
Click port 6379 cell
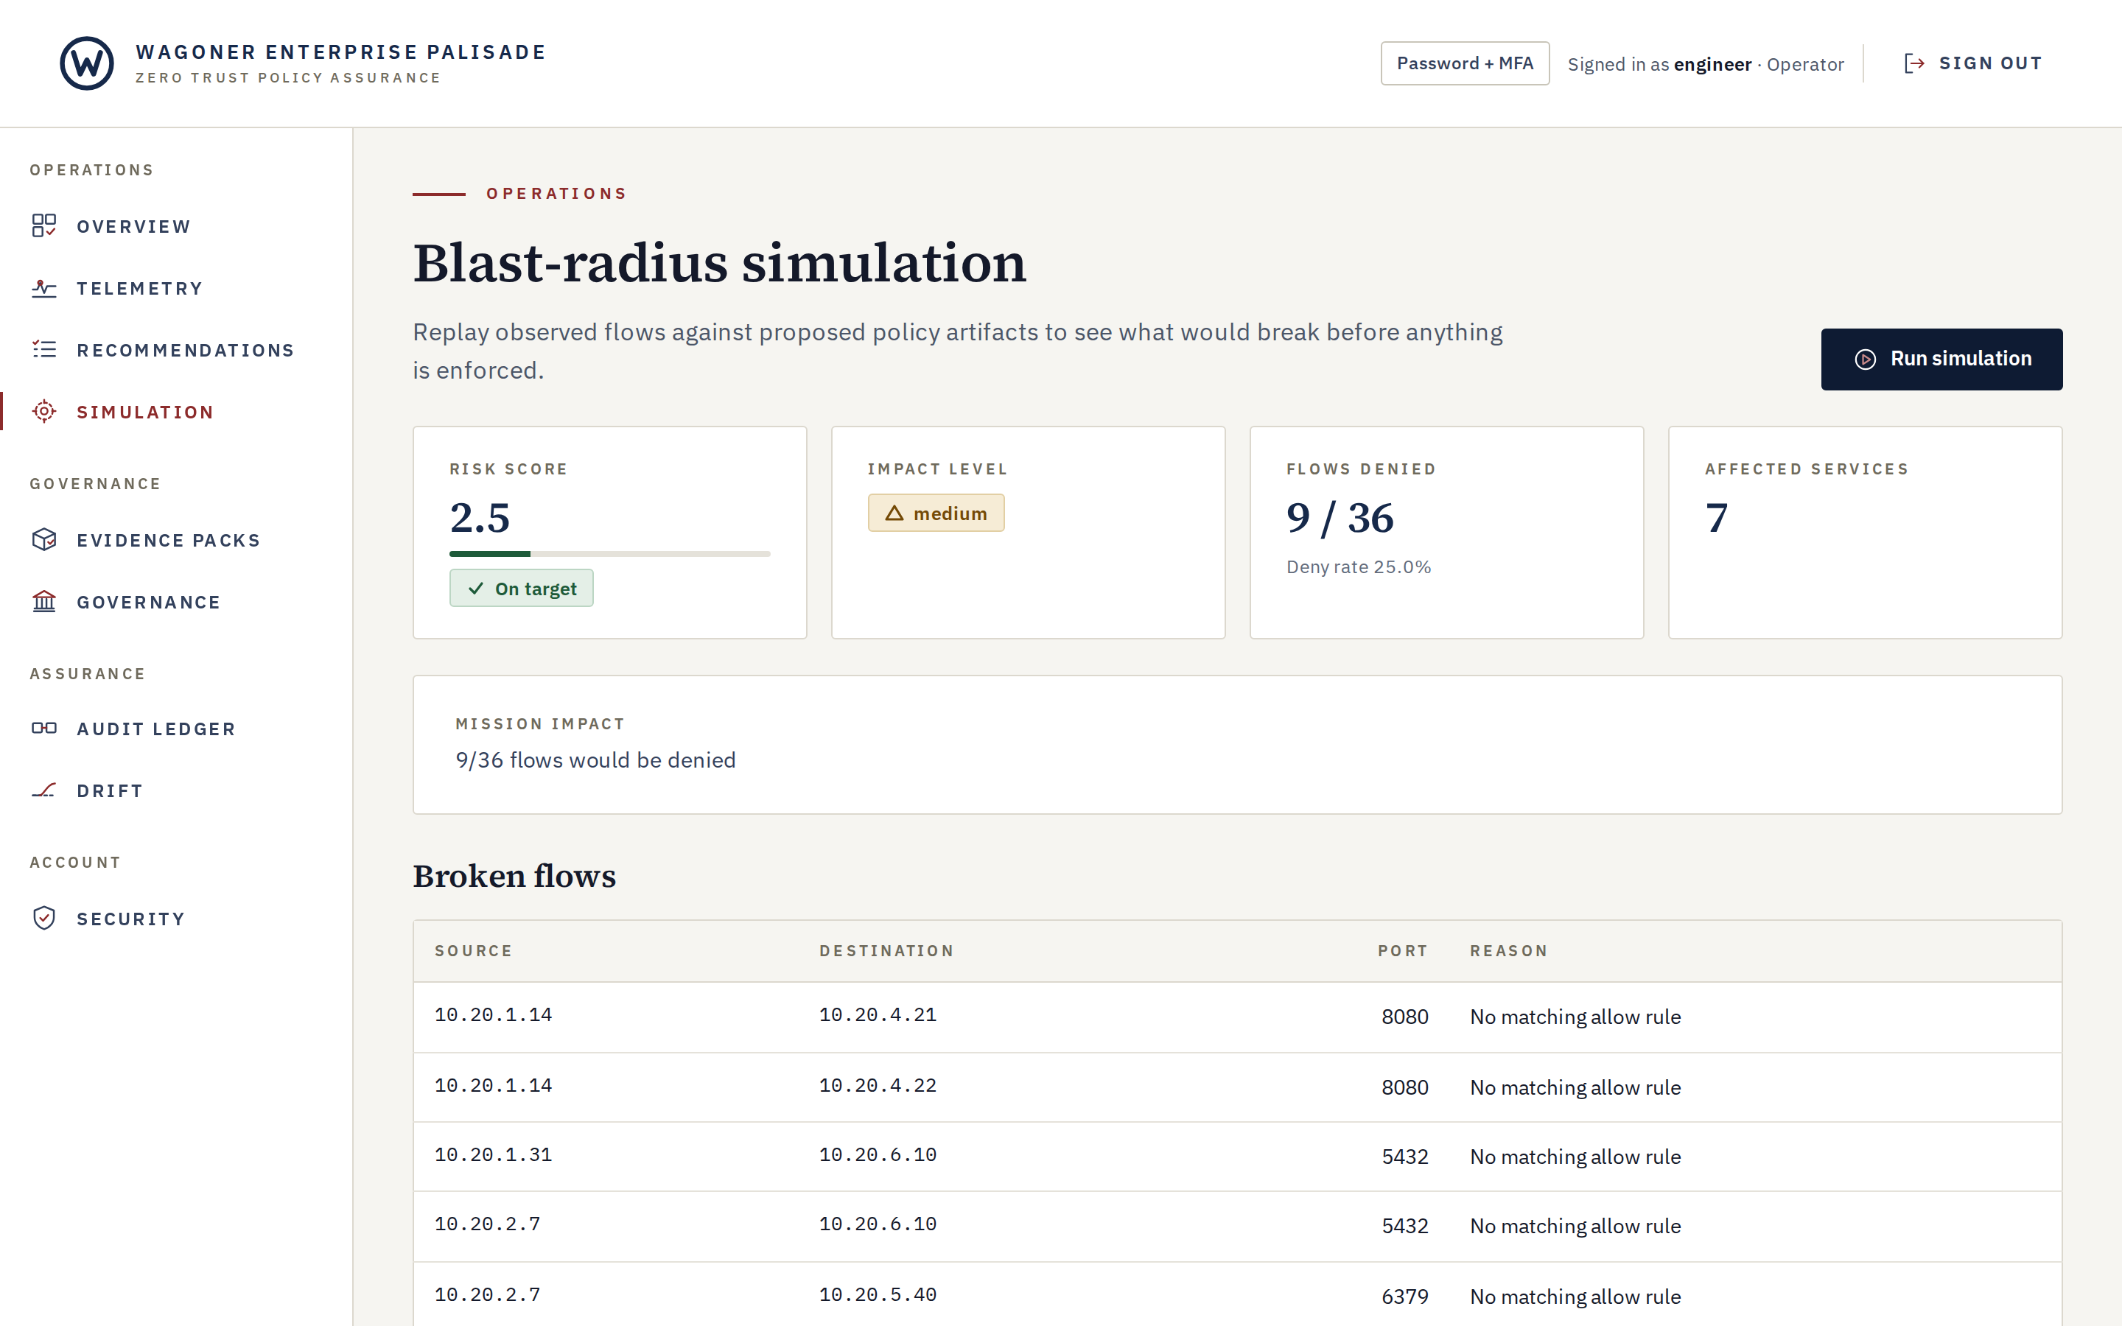click(x=1405, y=1297)
